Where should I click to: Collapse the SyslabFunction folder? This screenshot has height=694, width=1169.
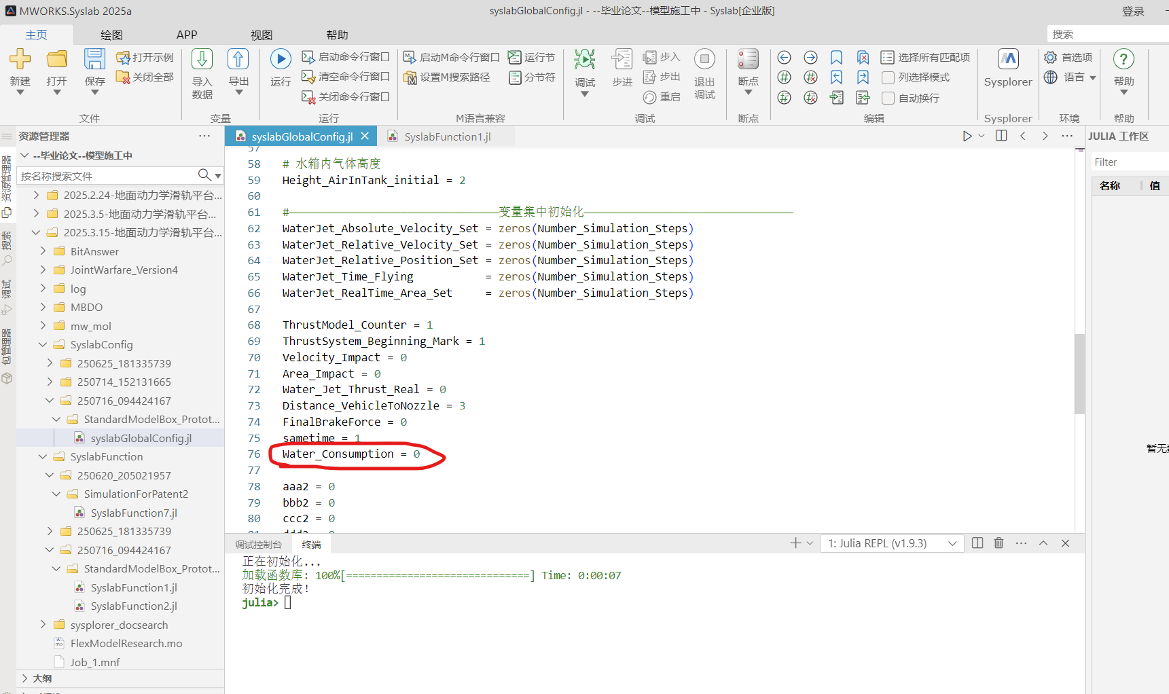coord(43,456)
